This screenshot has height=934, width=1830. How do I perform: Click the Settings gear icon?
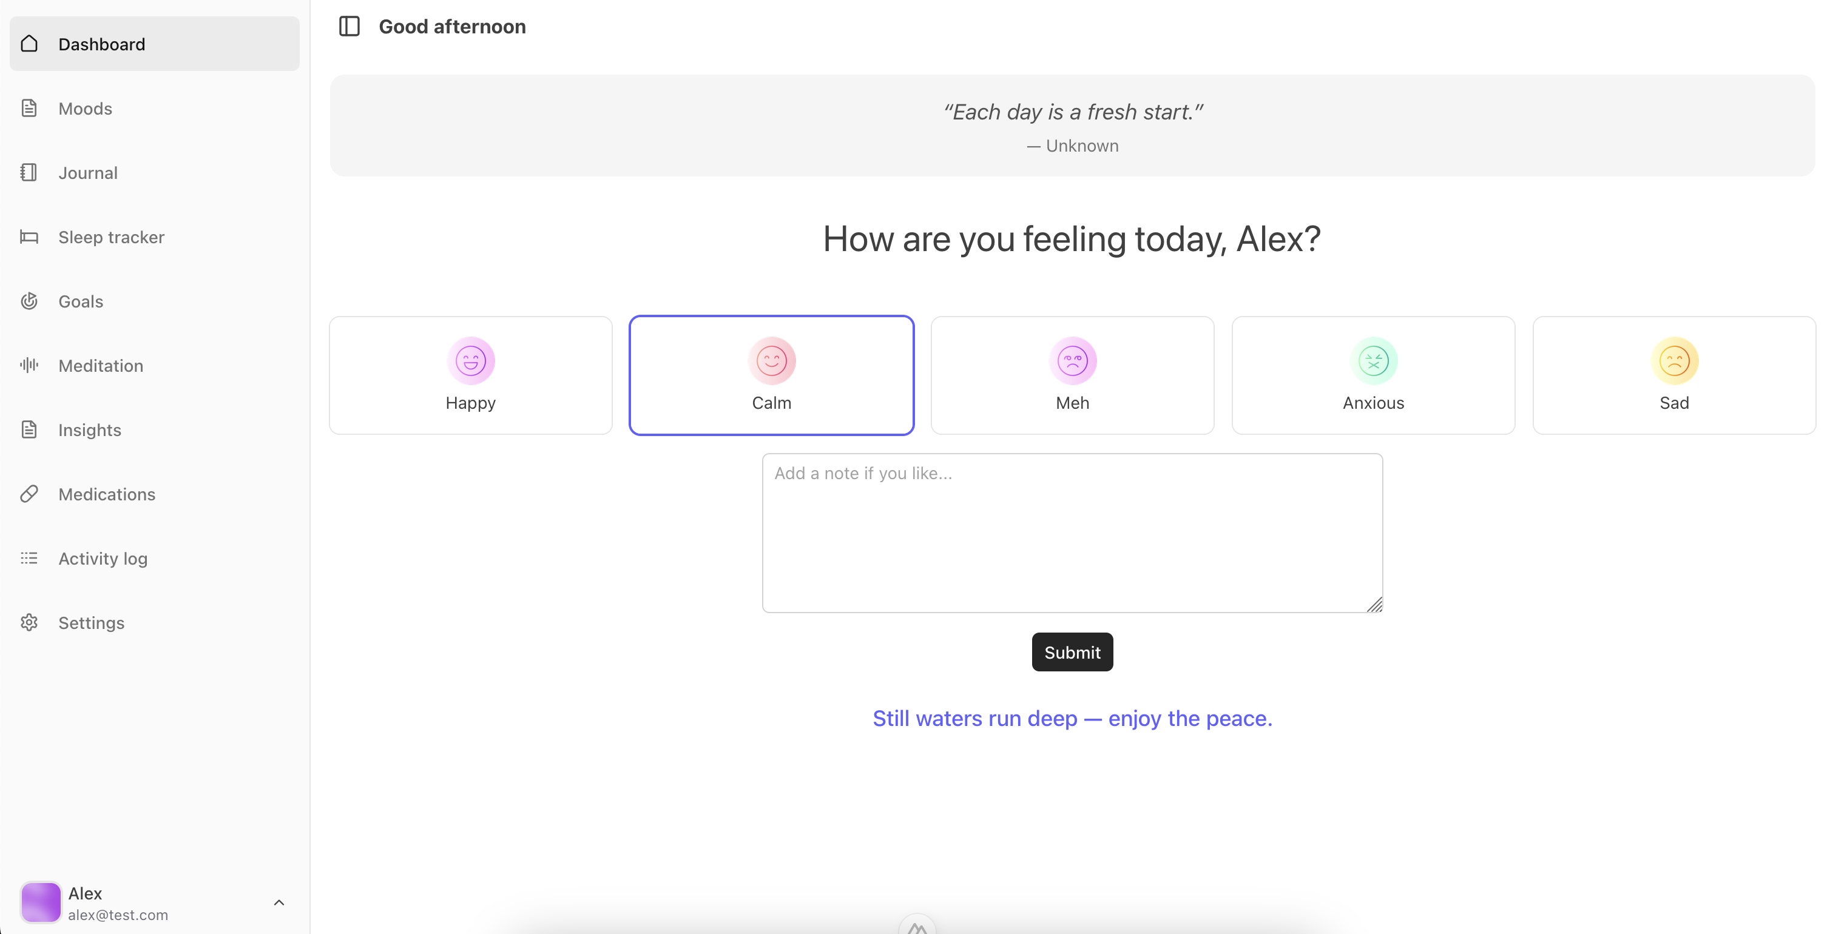29,622
